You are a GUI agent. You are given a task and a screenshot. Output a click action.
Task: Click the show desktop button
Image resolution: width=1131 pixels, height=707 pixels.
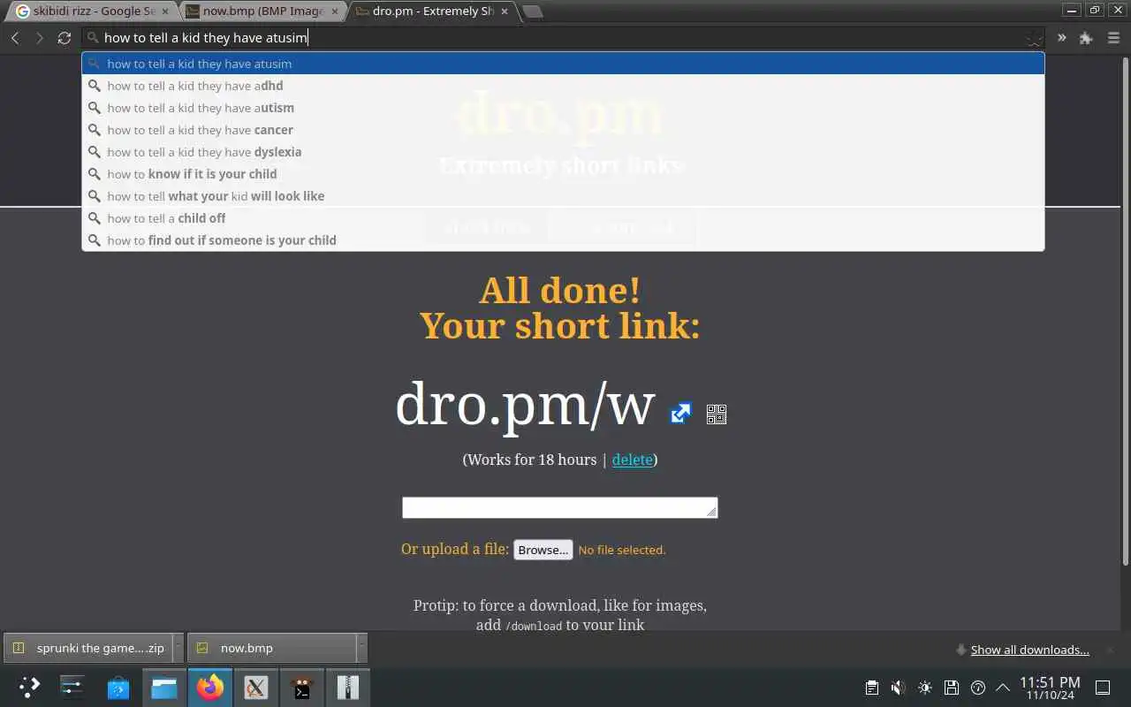pyautogui.click(x=1104, y=688)
